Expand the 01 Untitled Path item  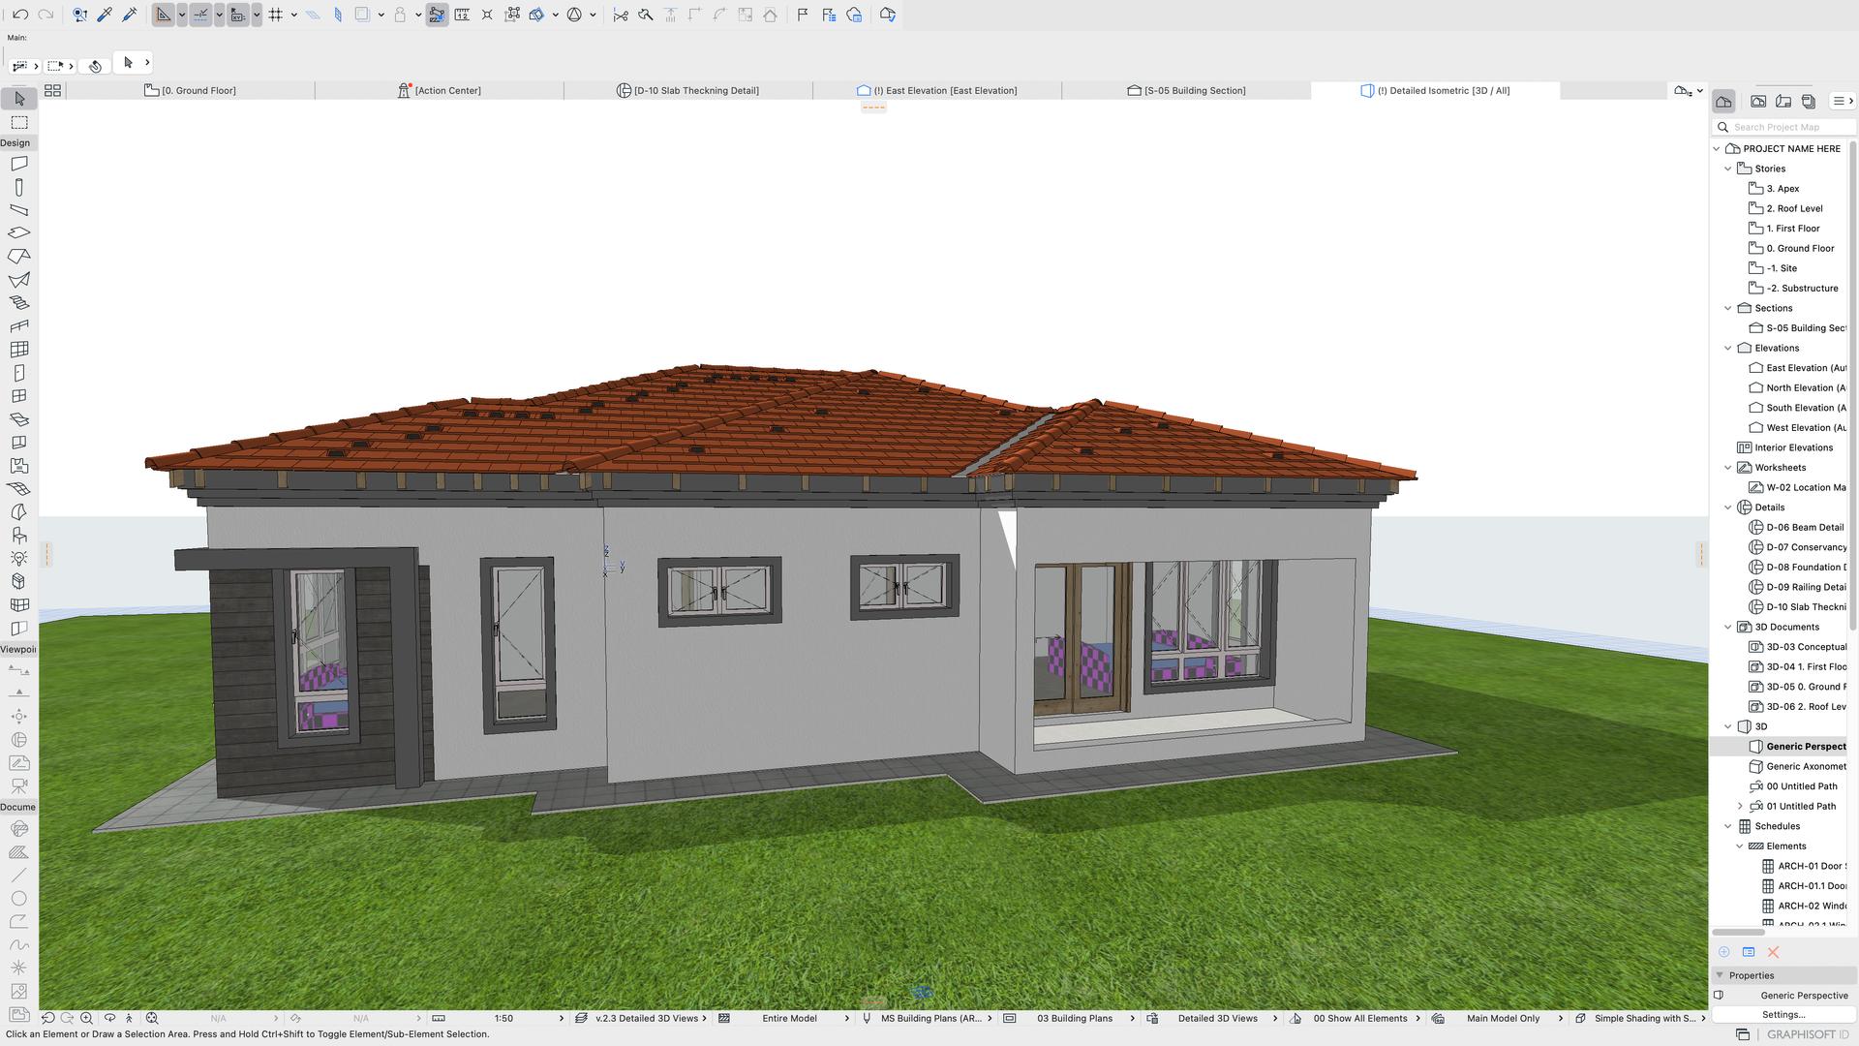click(1740, 806)
